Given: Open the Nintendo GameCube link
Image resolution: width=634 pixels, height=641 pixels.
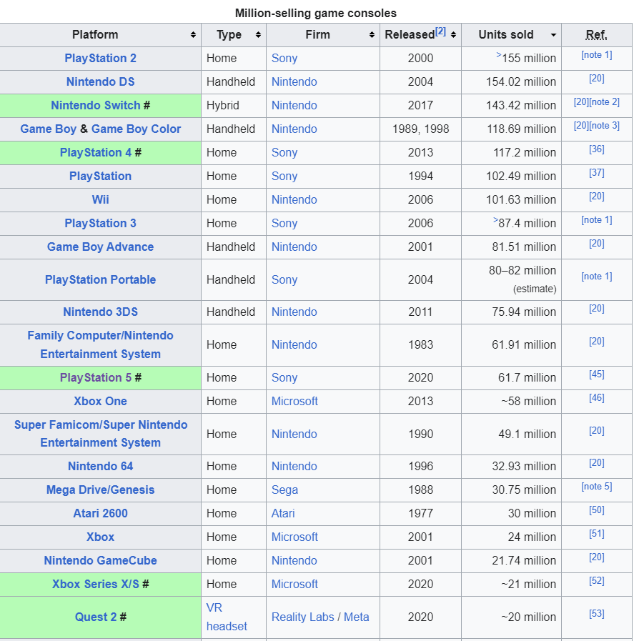Looking at the screenshot, I should (x=101, y=560).
